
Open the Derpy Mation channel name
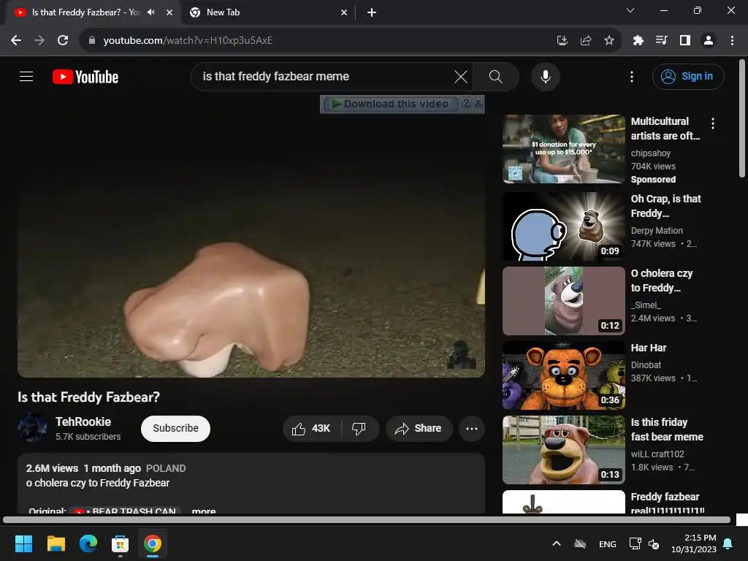[x=657, y=230]
